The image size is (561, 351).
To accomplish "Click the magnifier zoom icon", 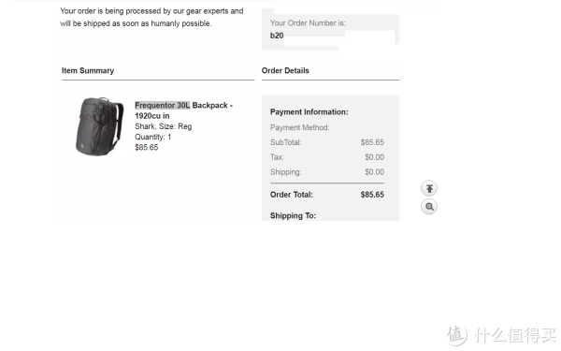I will pyautogui.click(x=429, y=207).
